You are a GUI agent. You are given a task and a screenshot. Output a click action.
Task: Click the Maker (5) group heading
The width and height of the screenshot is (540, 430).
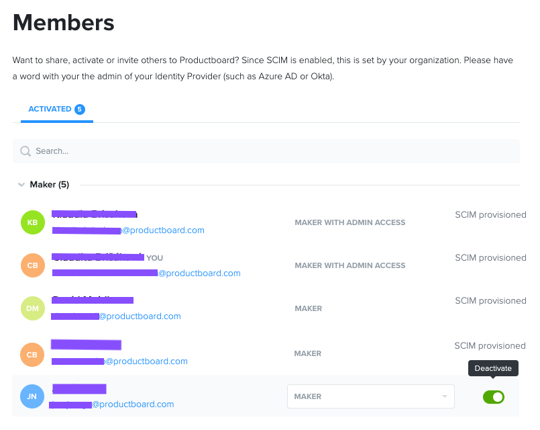[x=50, y=185]
